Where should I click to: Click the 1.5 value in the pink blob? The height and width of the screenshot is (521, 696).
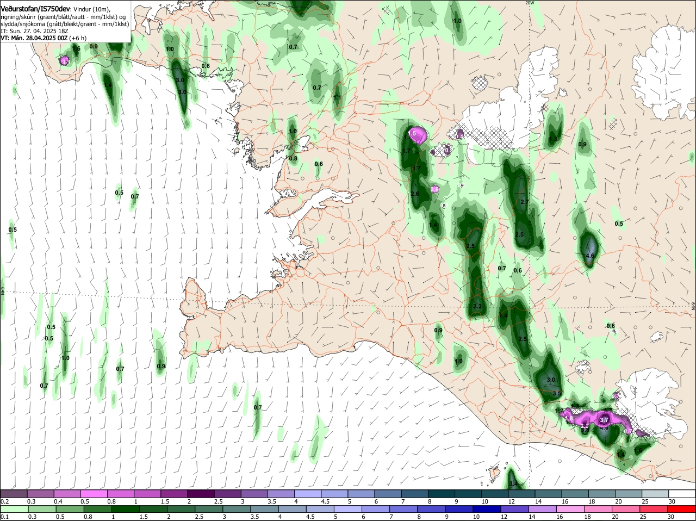[412, 133]
